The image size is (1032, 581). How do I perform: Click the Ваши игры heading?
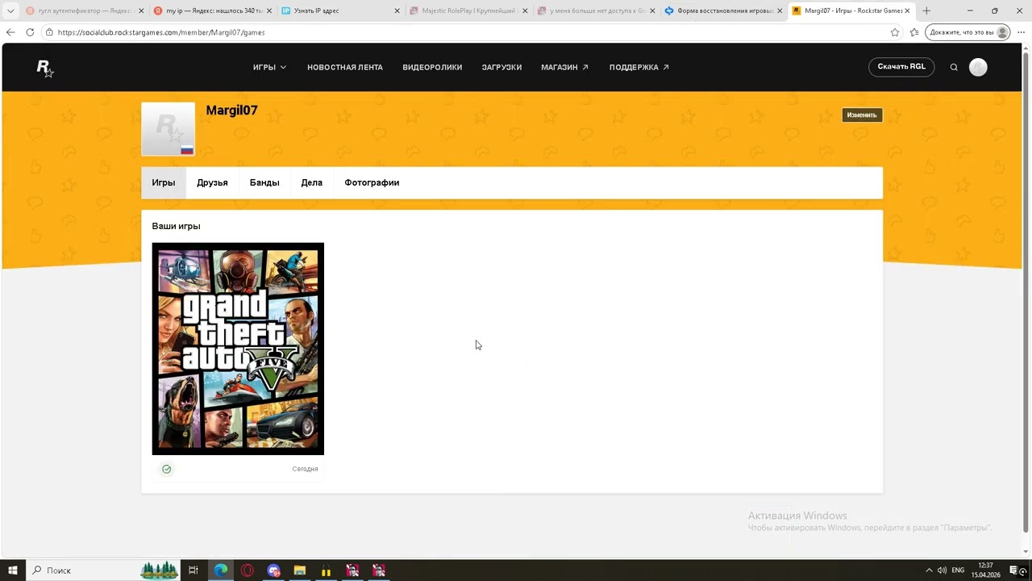(x=176, y=226)
